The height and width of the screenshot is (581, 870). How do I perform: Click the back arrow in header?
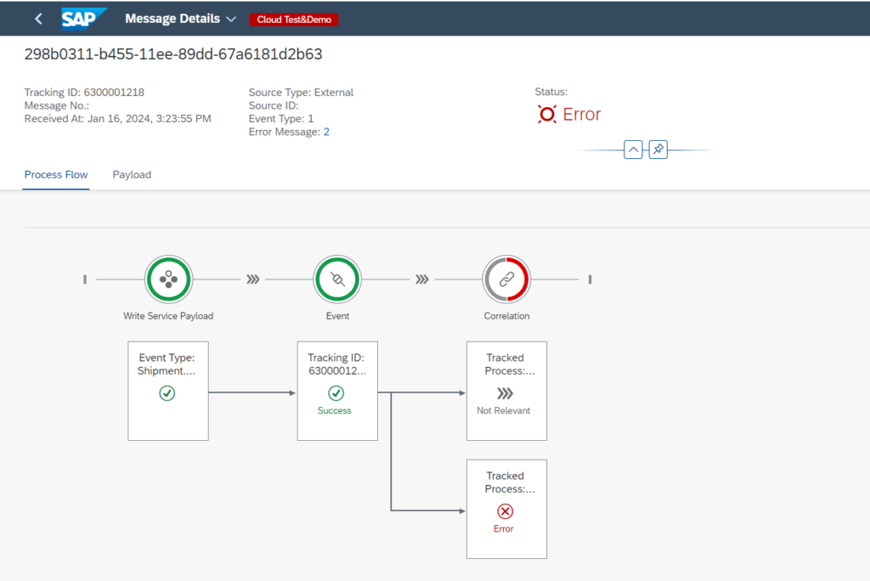[x=38, y=19]
